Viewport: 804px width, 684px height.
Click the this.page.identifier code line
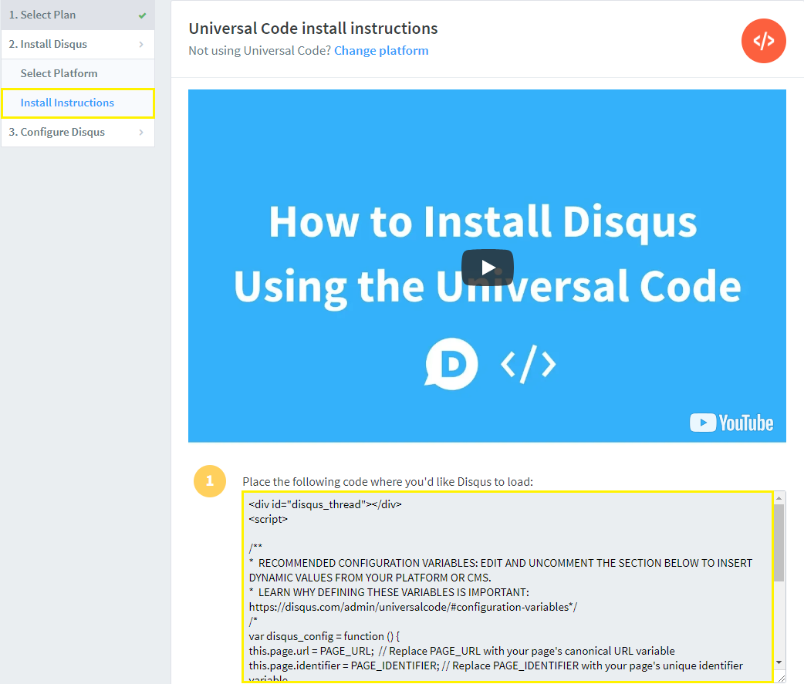[495, 665]
